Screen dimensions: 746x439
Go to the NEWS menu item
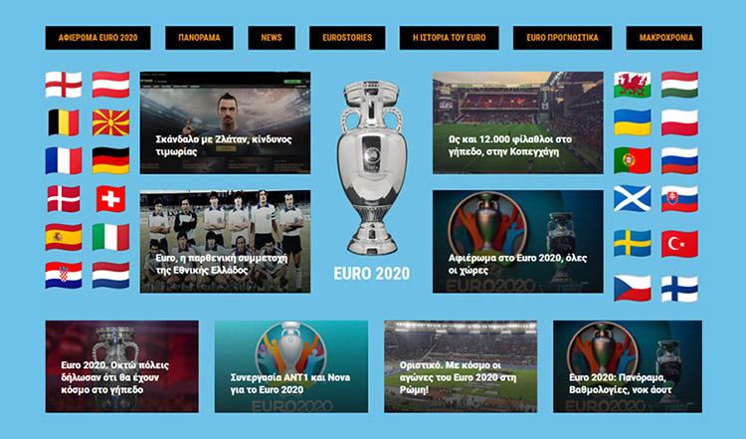[272, 38]
